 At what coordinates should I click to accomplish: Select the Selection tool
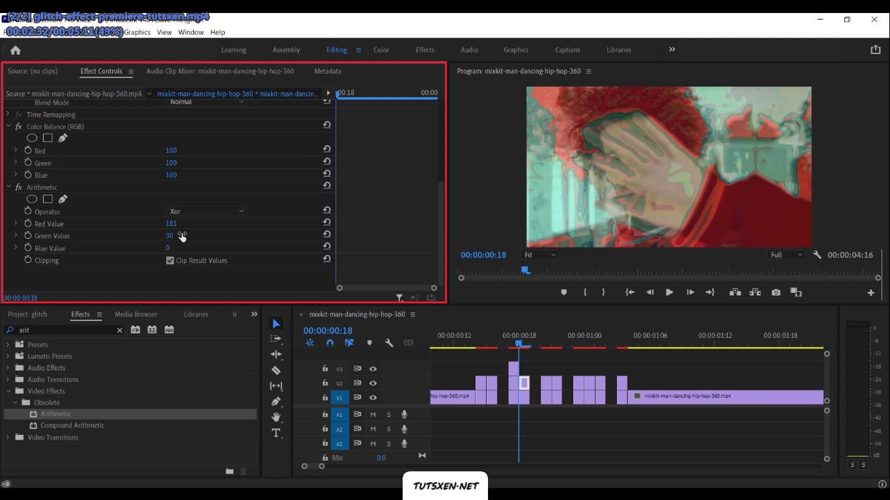coord(276,324)
